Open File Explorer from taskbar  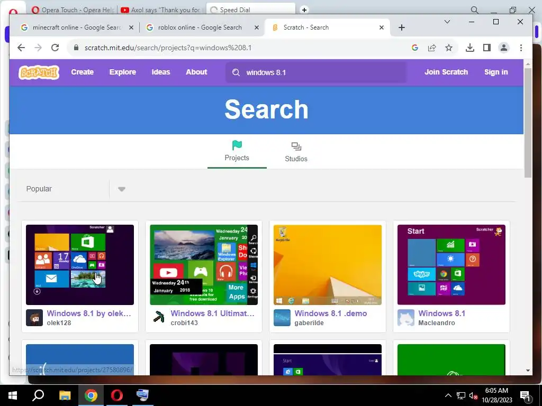click(x=65, y=395)
